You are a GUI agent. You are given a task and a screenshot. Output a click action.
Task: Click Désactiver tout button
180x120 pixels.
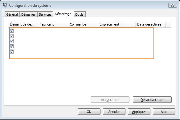coord(152,100)
